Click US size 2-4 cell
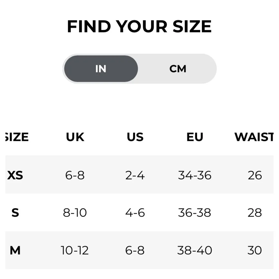Screen dimensions: 279x279 135,175
